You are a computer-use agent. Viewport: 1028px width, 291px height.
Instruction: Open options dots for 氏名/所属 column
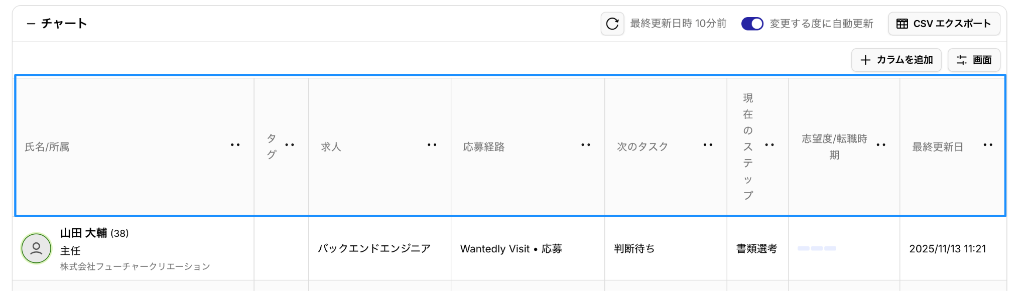pos(235,145)
